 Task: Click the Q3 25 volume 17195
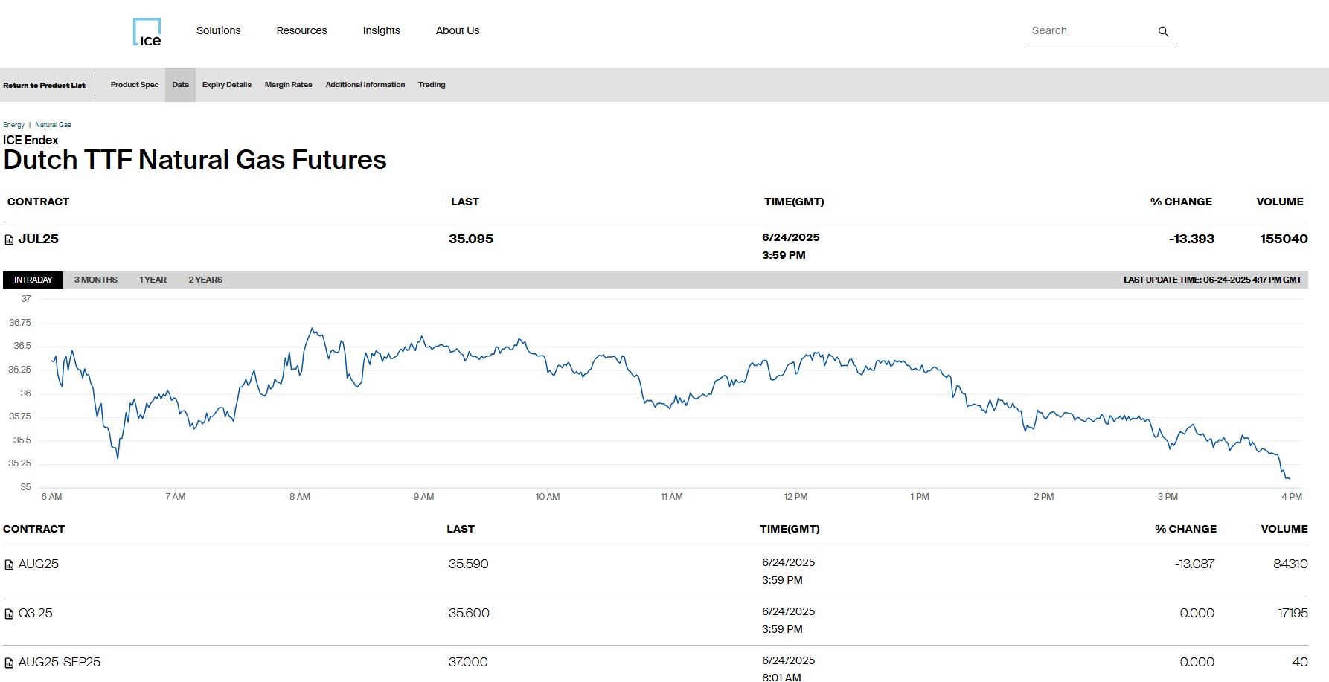tap(1293, 613)
